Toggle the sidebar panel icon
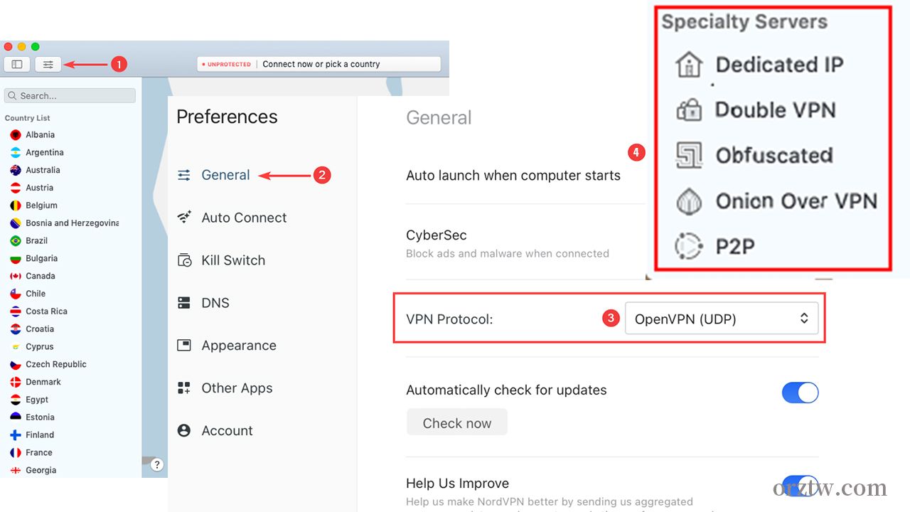910x512 pixels. tap(17, 64)
